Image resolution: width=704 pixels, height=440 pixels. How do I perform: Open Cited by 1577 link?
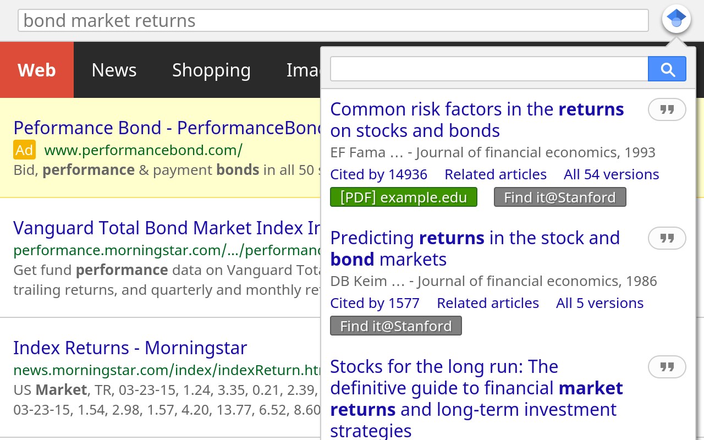click(x=375, y=303)
